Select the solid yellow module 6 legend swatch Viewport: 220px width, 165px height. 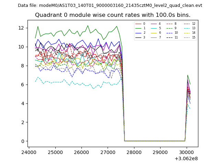coord(154,33)
